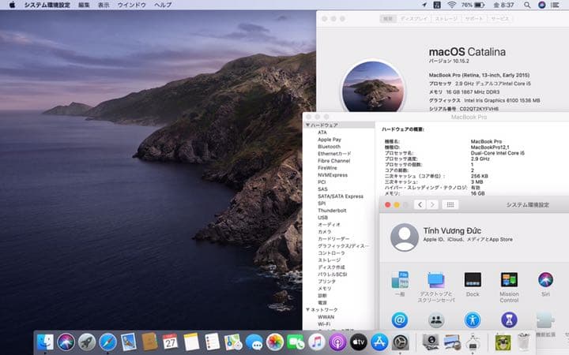Select Apple Pay in hardware list

click(329, 140)
